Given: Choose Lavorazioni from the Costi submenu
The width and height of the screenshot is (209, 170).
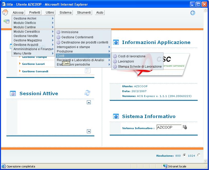Looking at the screenshot, I should (x=137, y=61).
